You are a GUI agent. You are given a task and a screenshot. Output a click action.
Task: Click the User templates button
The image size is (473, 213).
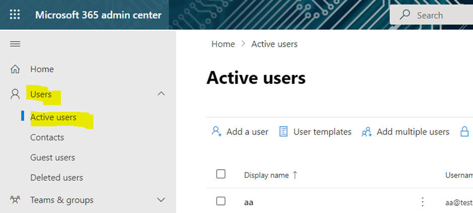pos(315,132)
